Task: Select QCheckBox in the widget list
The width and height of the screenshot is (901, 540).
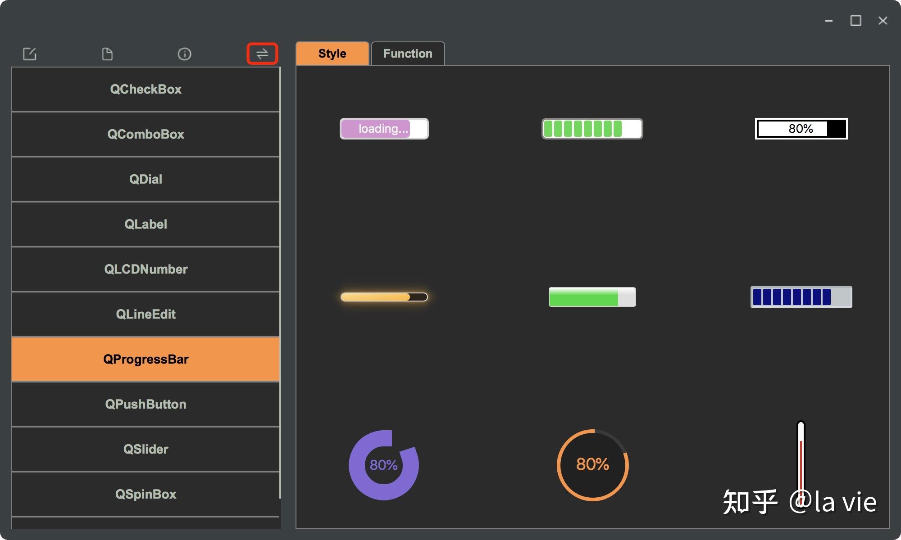Action: point(145,89)
